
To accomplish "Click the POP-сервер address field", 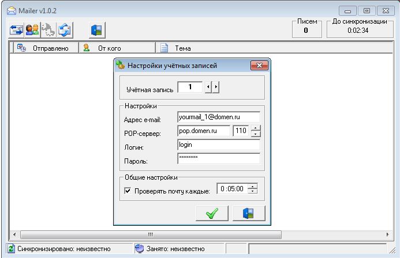I will [x=204, y=131].
